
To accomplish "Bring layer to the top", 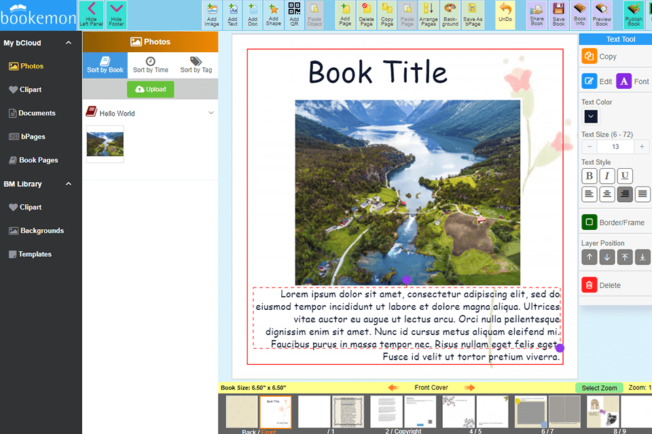I will pyautogui.click(x=625, y=257).
